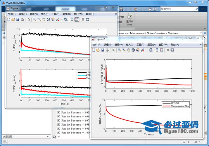Click Zoom In tool in Figure 1

34,20
